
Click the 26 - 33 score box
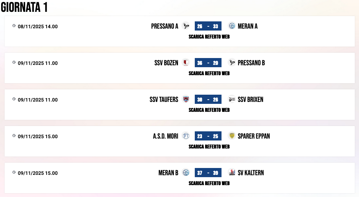click(x=208, y=26)
